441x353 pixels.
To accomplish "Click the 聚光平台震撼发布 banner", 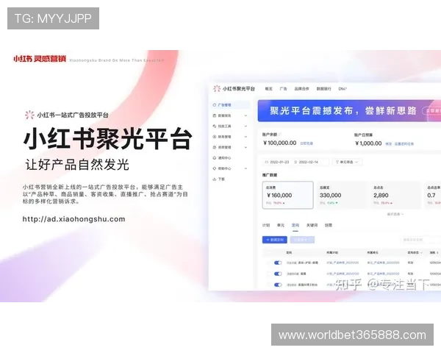I will click(x=349, y=111).
